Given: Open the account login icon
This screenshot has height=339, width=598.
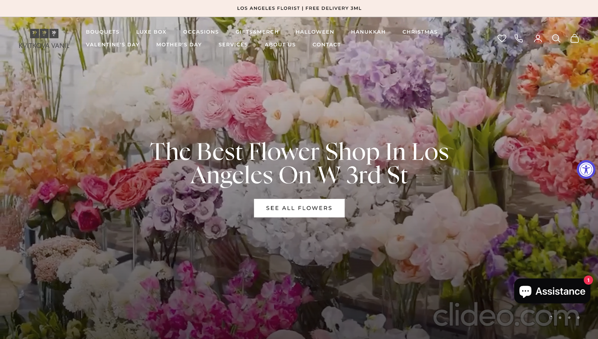Looking at the screenshot, I should pos(538,38).
